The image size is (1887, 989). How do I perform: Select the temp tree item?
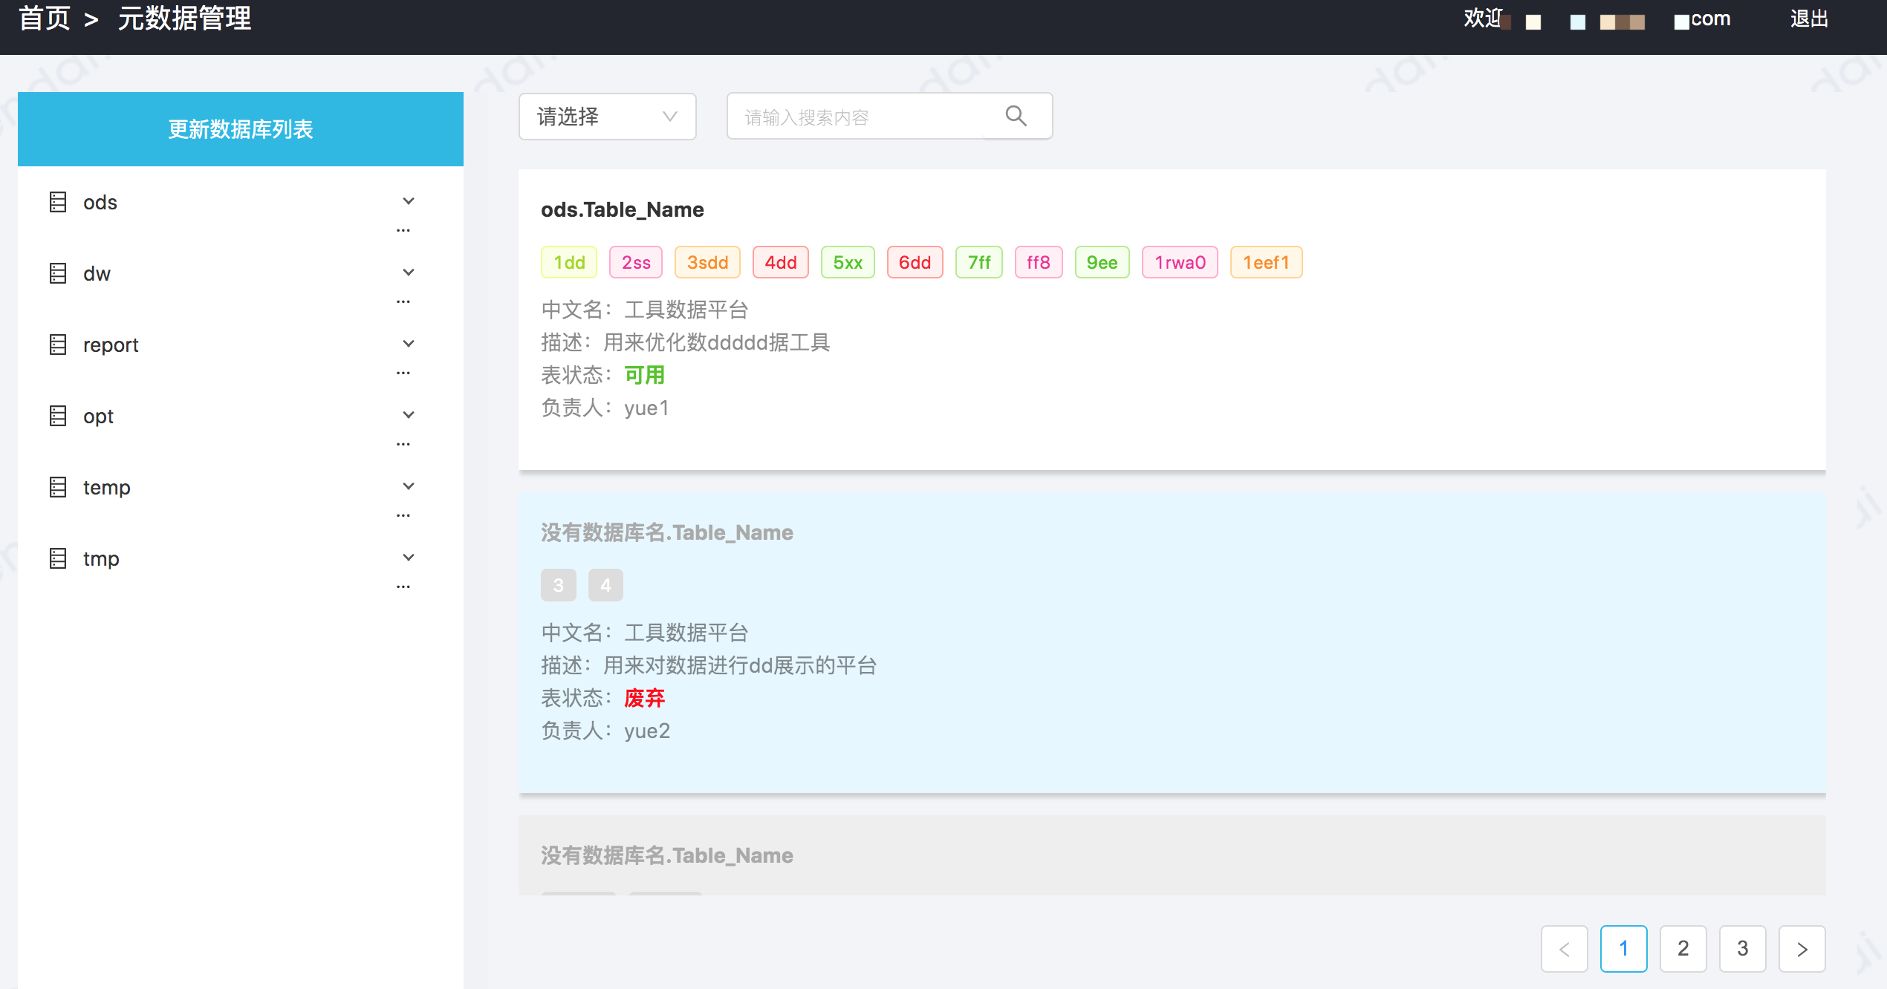tap(106, 487)
